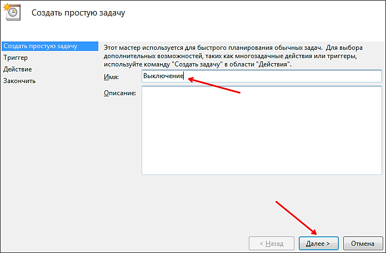Go to the "Триггер" wizard step
This screenshot has width=386, height=253.
16,57
